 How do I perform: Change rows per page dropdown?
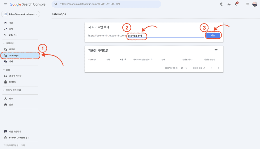tap(184, 68)
